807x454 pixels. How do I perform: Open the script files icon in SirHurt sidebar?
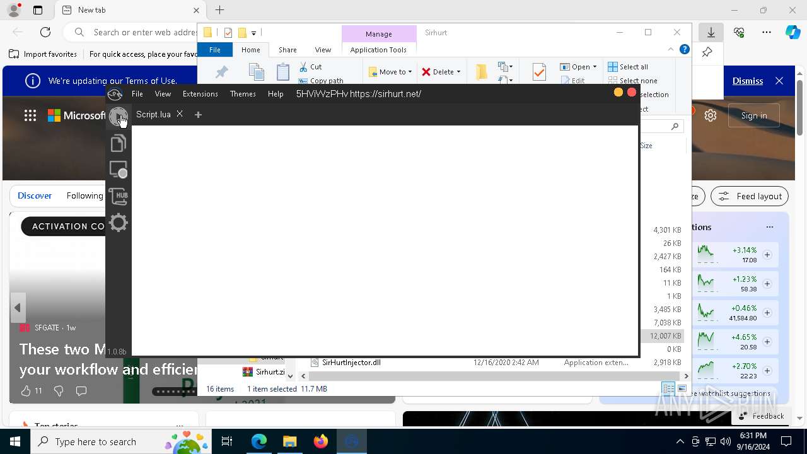coord(118,143)
